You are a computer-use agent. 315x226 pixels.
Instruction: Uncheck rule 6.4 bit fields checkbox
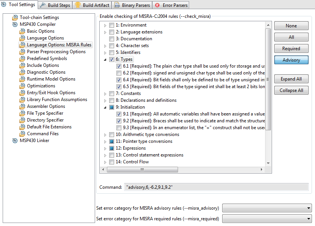click(x=119, y=80)
